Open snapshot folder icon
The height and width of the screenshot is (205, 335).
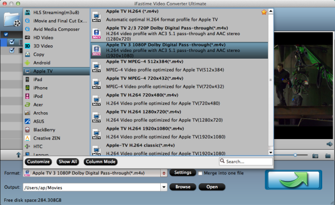tap(328, 156)
